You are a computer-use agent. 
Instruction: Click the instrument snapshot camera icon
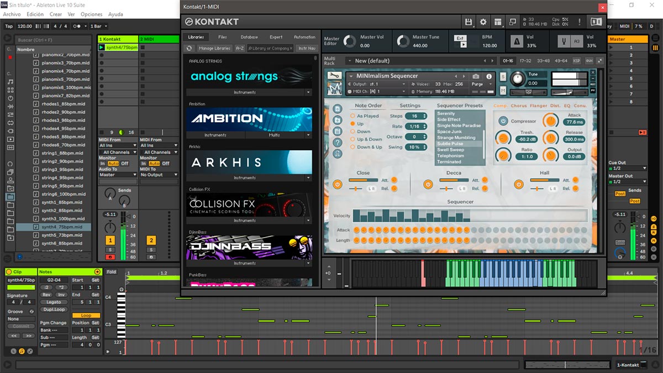tap(476, 76)
